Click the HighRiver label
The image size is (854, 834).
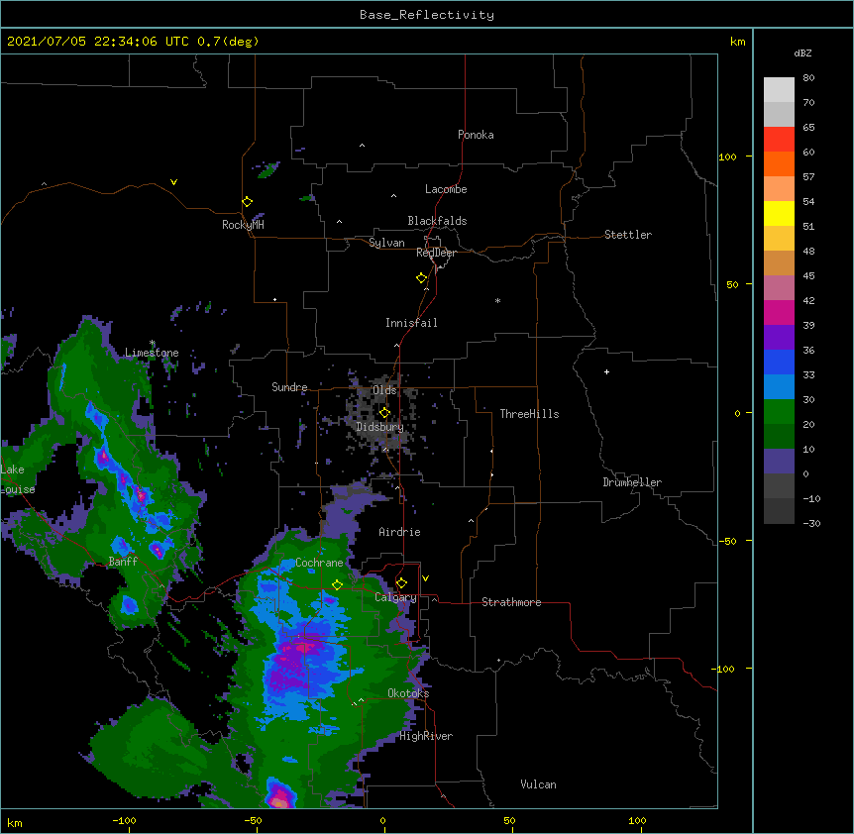[x=426, y=736]
